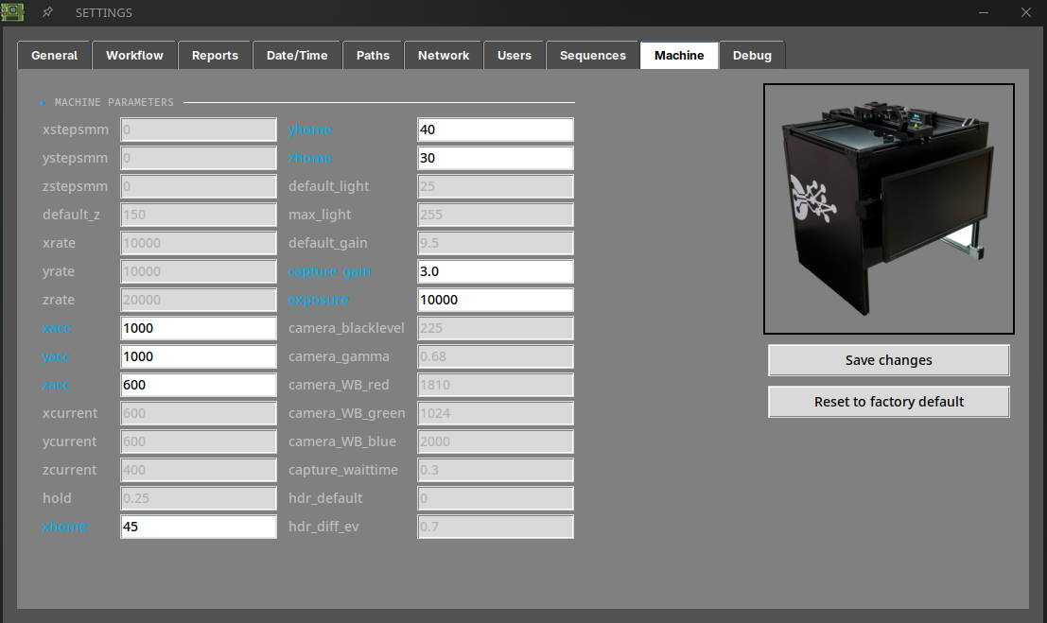This screenshot has height=623, width=1047.
Task: Click the xrate field
Action: click(x=199, y=243)
